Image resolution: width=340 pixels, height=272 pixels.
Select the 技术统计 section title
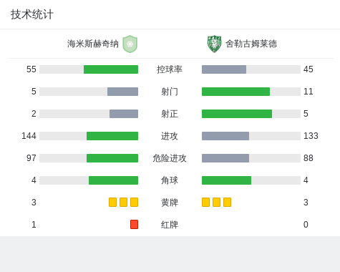coord(32,14)
